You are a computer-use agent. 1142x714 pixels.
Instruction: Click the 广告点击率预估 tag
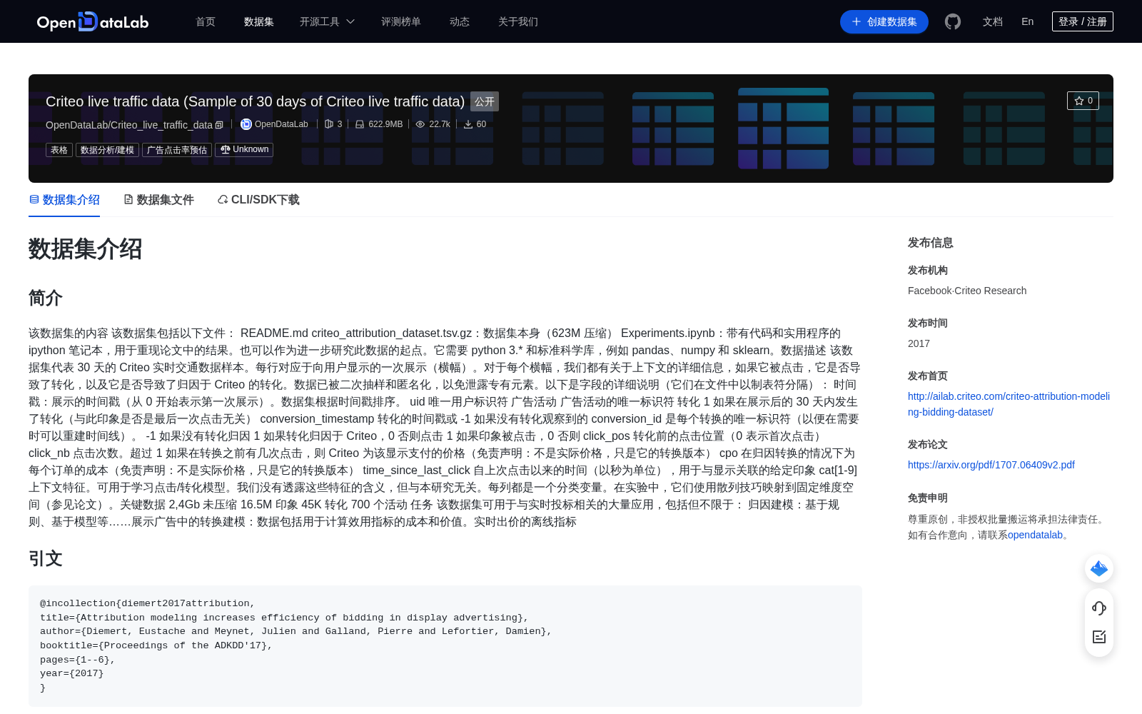tap(177, 150)
